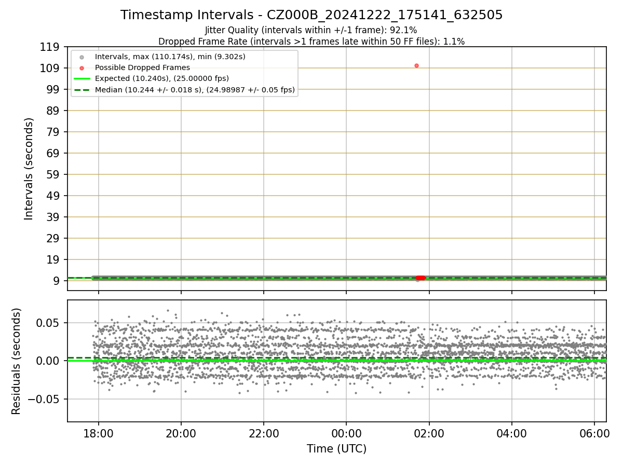Click the 109 y-axis tick label
This screenshot has height=467, width=623.
pos(50,68)
